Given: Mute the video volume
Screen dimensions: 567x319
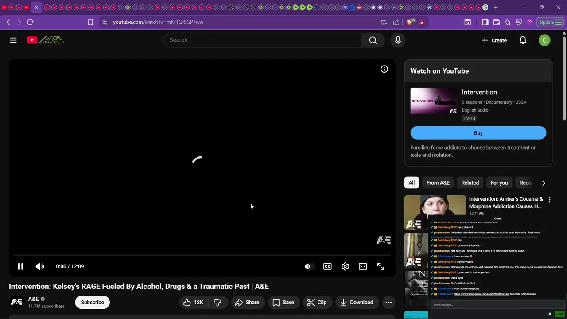Looking at the screenshot, I should coord(40,266).
